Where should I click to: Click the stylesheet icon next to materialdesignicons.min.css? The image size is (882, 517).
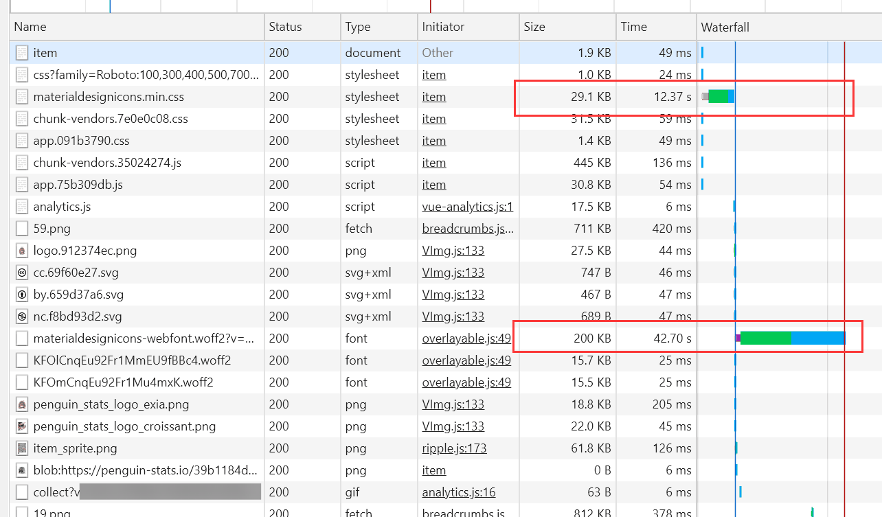[x=21, y=96]
